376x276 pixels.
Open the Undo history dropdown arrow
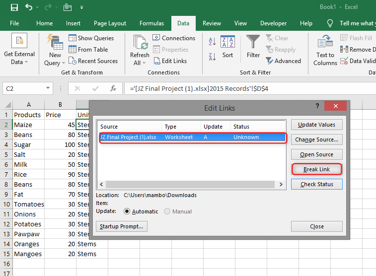point(37,7)
